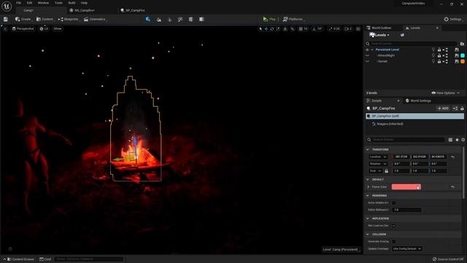The height and width of the screenshot is (263, 467).
Task: Toggle visibility of the AlmostNight level
Action: (x=367, y=56)
